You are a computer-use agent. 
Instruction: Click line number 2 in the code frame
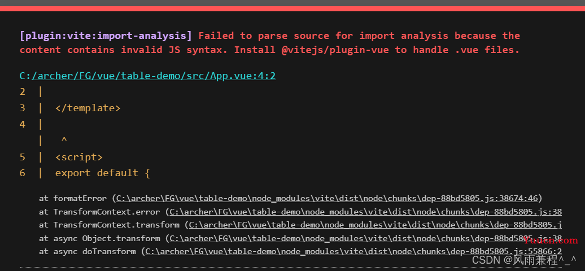coord(23,92)
